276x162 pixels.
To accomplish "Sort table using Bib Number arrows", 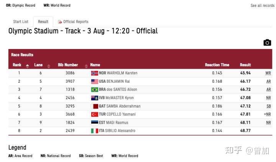I will tap(86, 66).
